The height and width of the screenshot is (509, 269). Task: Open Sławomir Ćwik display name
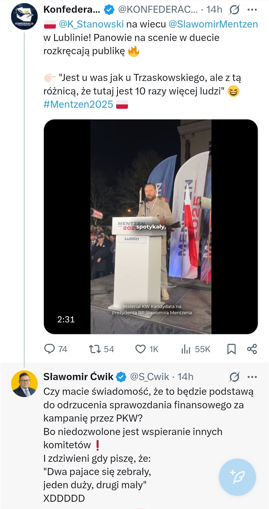(x=78, y=377)
